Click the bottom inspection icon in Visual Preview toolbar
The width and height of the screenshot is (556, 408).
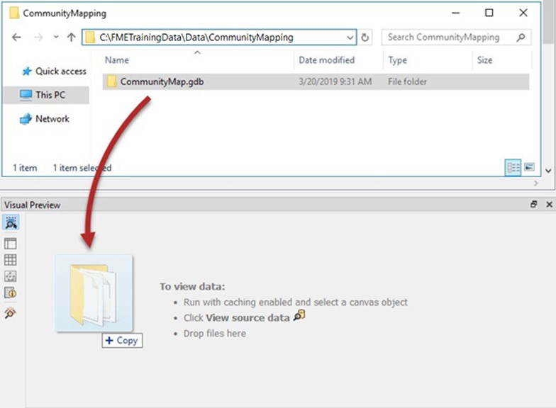[x=11, y=312]
